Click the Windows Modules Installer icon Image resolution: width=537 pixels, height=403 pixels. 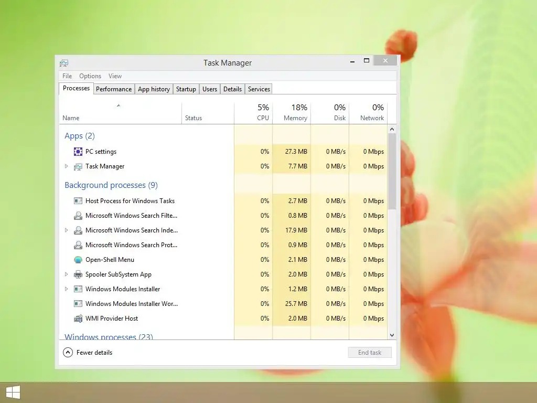coord(78,289)
